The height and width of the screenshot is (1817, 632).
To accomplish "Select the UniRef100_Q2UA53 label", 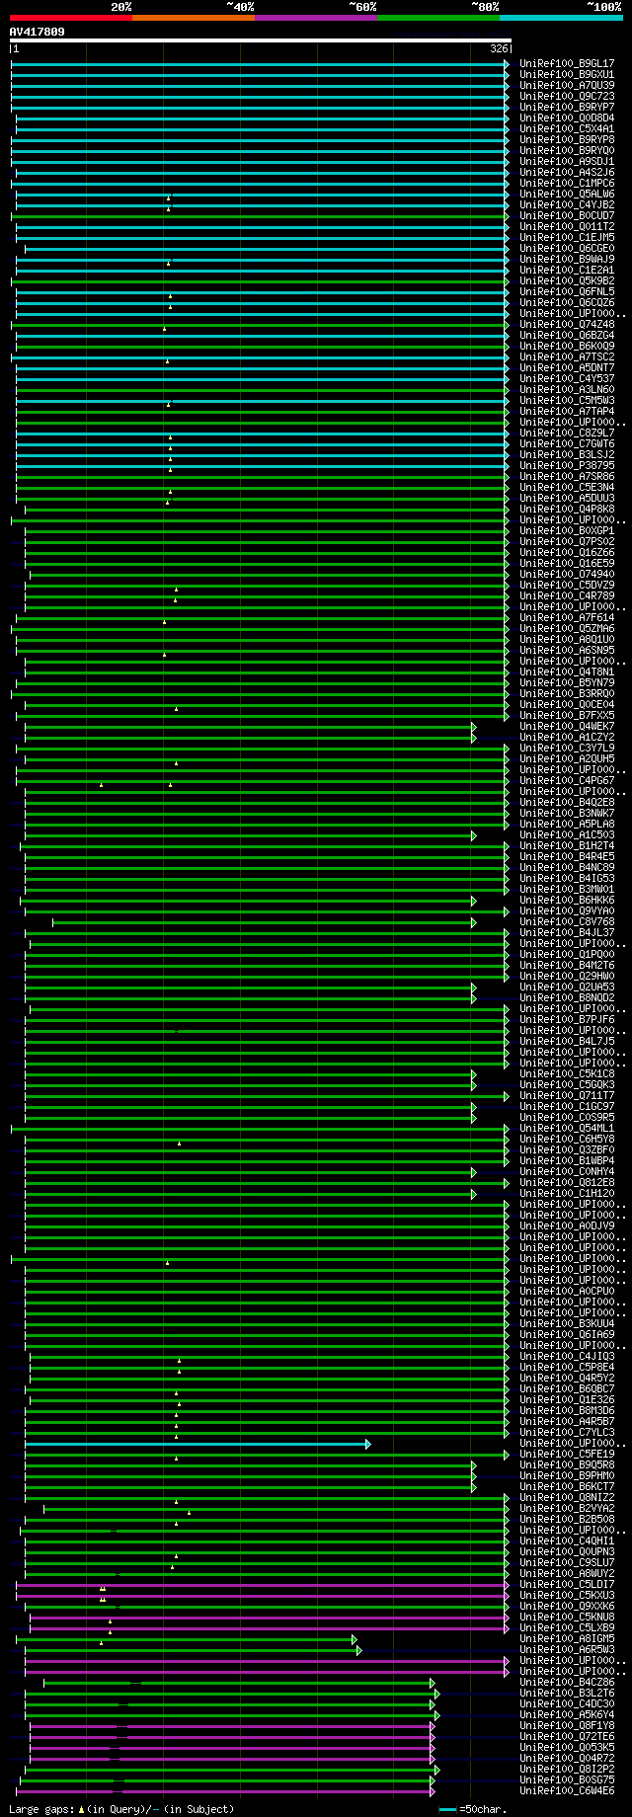I will coord(567,987).
